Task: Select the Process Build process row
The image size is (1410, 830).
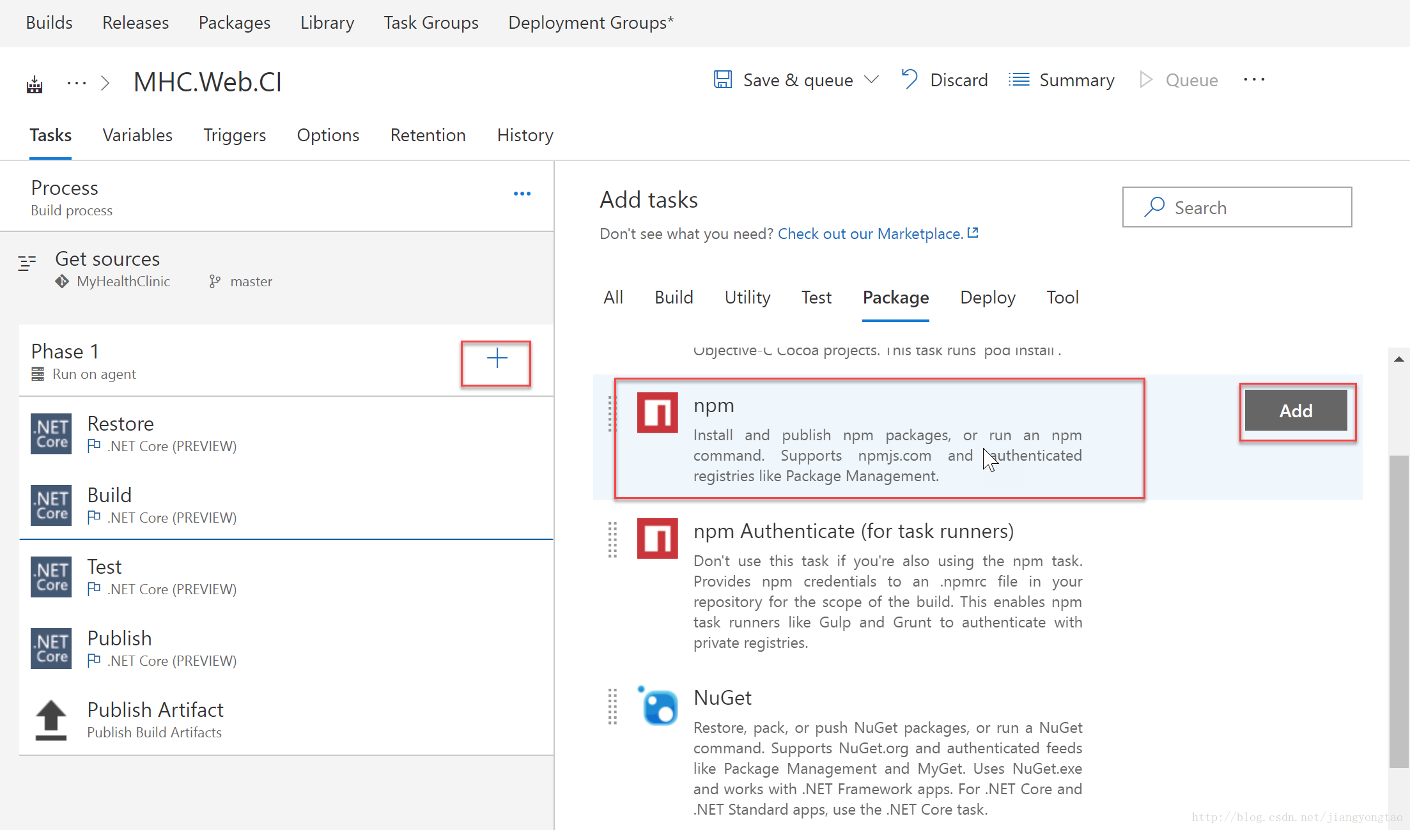Action: coord(277,197)
